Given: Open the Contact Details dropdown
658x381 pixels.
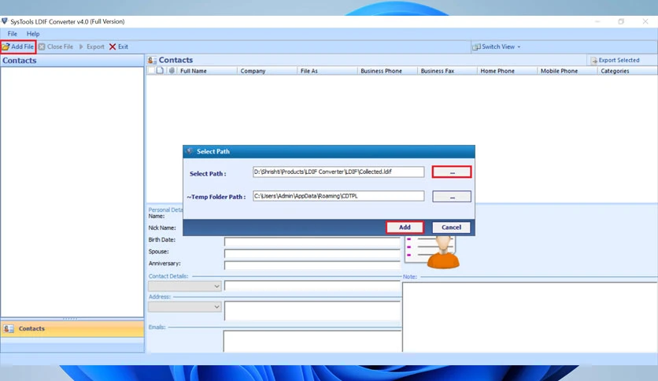Looking at the screenshot, I should coord(185,287).
